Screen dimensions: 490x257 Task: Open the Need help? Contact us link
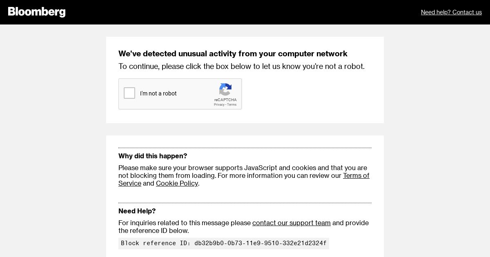451,12
